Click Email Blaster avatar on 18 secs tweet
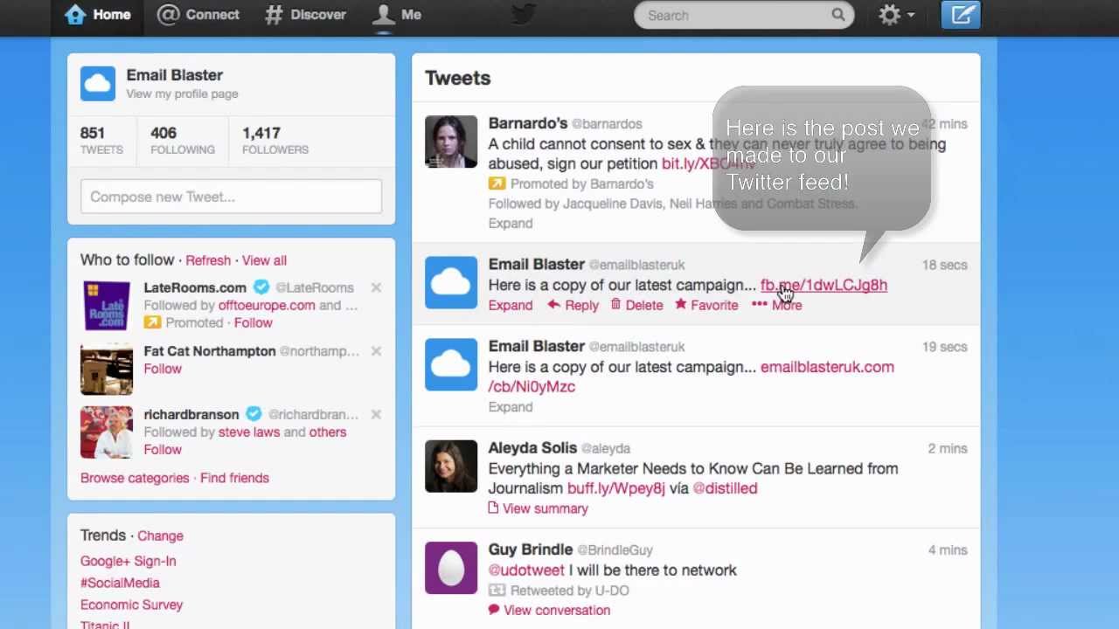 [x=451, y=282]
